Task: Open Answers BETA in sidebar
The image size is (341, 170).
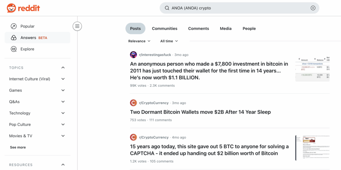Action: pyautogui.click(x=34, y=38)
